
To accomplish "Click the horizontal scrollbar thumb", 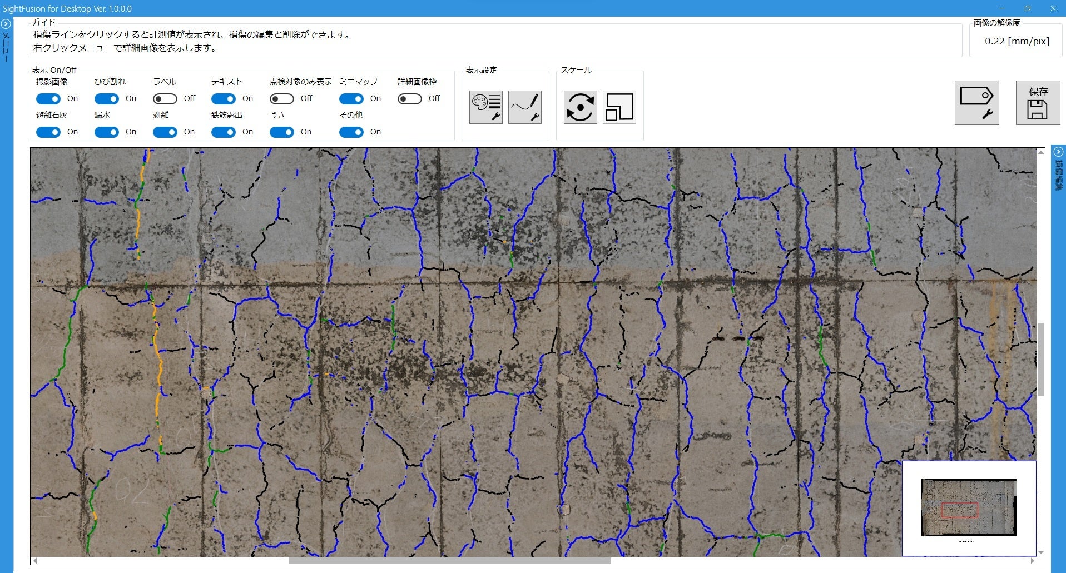I will tap(450, 561).
